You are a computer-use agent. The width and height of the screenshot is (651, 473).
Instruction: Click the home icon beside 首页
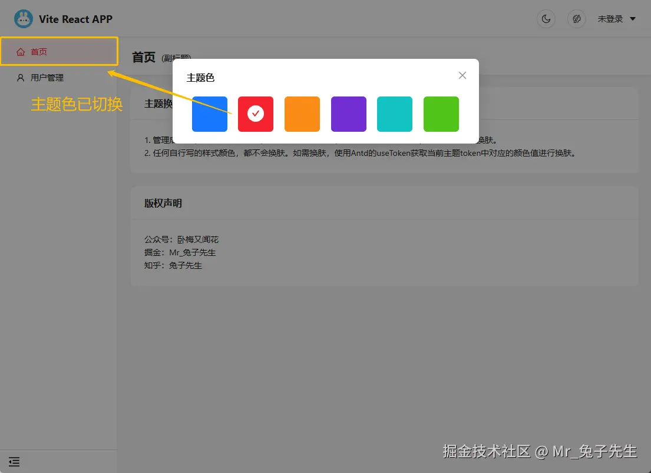point(20,51)
